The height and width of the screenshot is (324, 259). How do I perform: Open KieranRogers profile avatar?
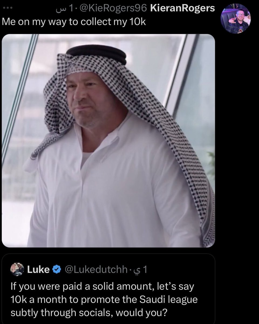tap(236, 19)
